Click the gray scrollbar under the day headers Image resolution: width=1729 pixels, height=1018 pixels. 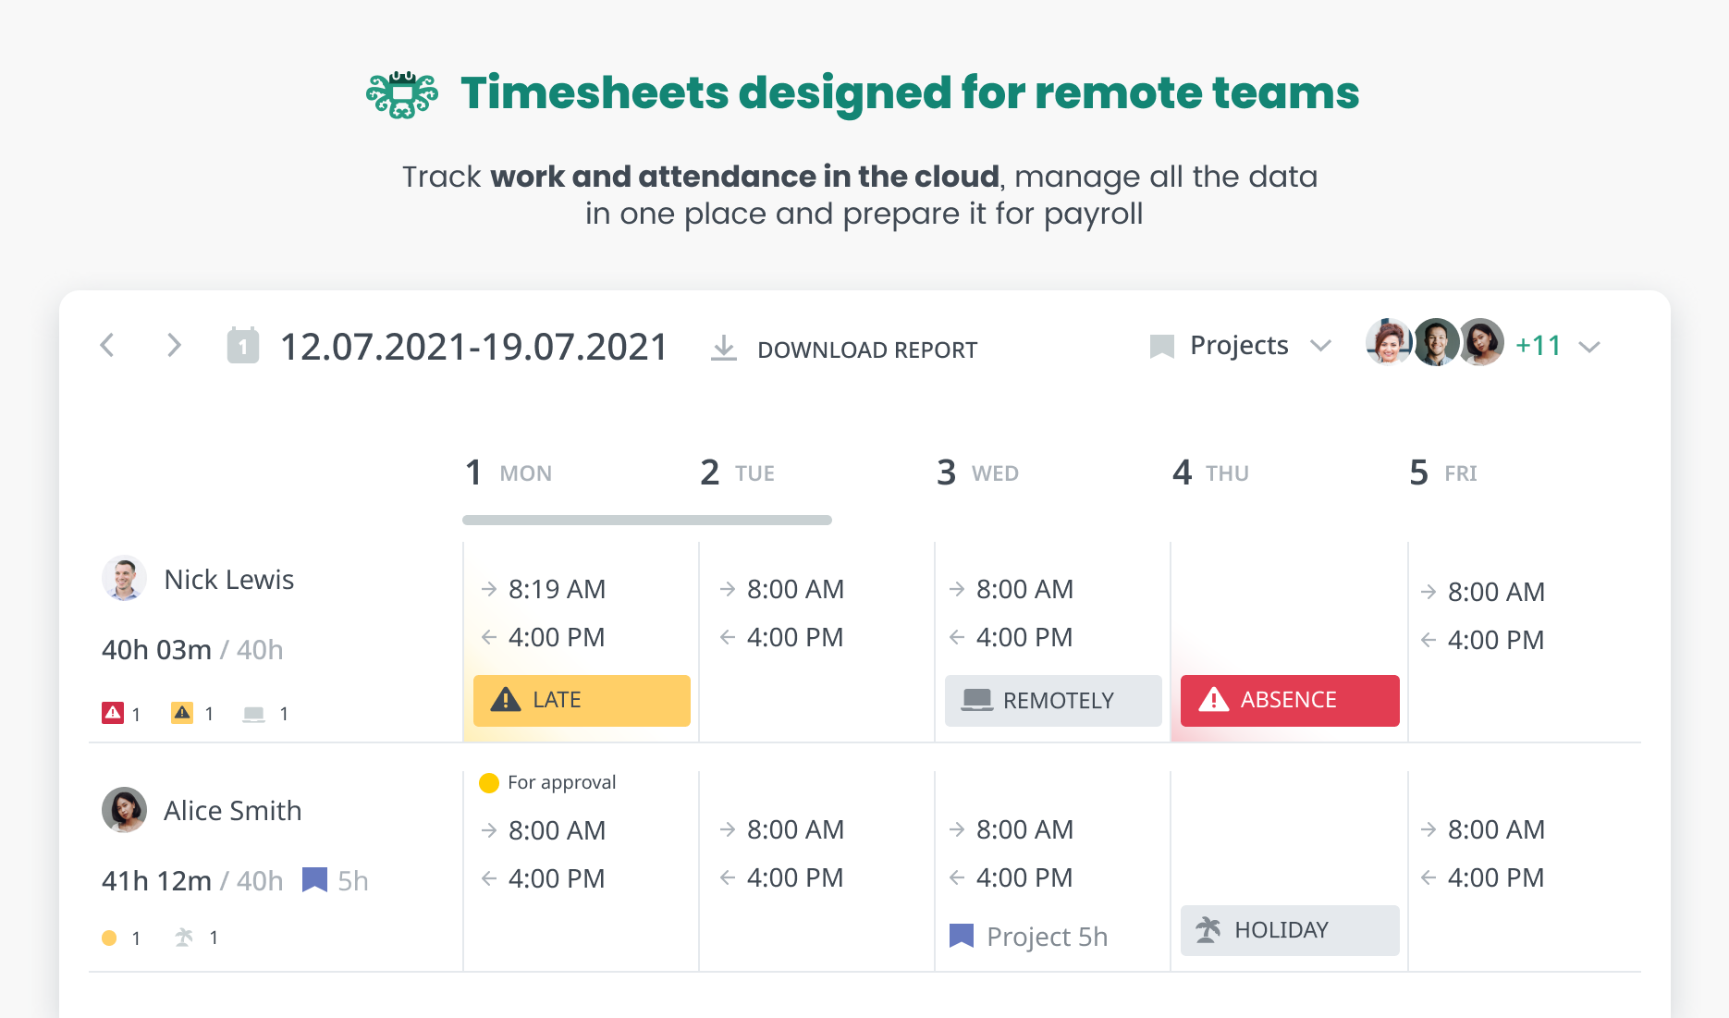[x=646, y=520]
